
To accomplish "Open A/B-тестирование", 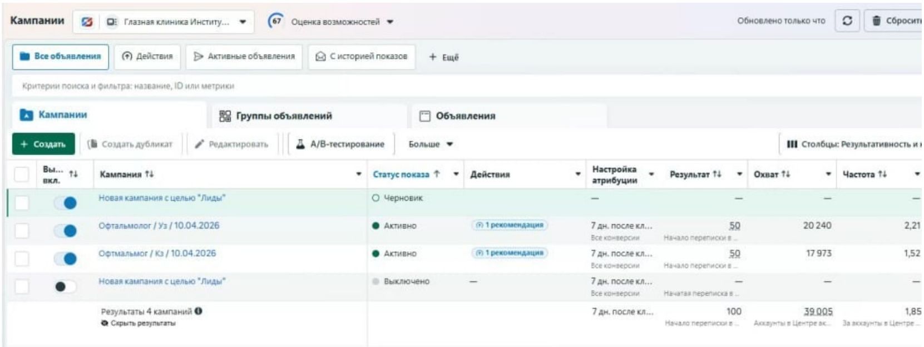I will pyautogui.click(x=340, y=144).
